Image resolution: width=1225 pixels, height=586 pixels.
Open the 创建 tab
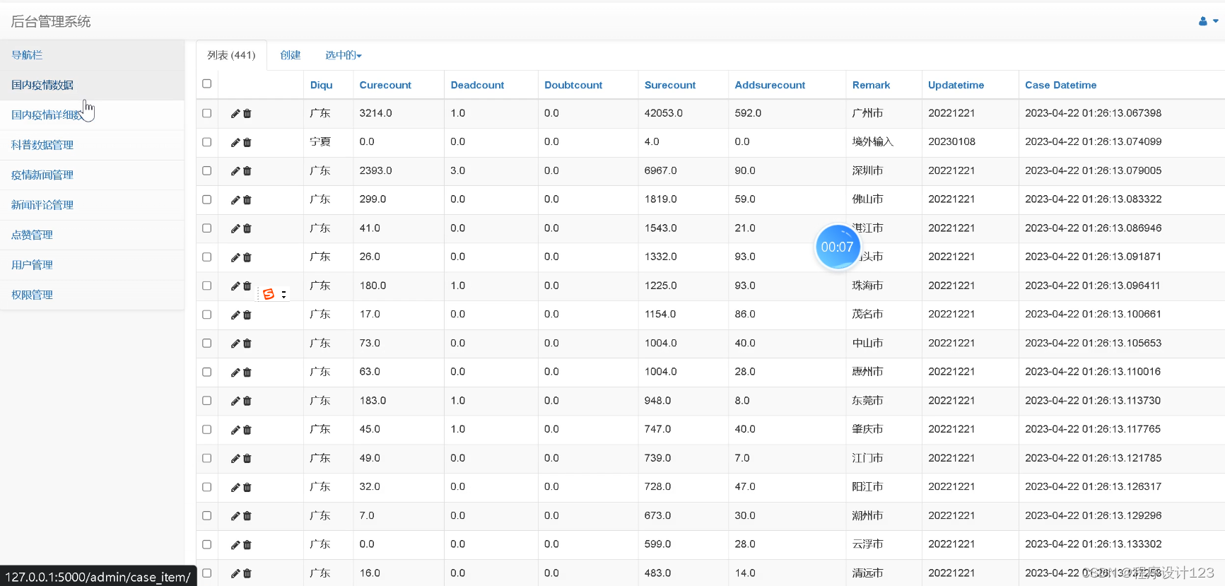(291, 55)
